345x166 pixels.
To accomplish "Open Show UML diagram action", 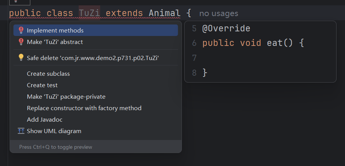I will click(96, 131).
